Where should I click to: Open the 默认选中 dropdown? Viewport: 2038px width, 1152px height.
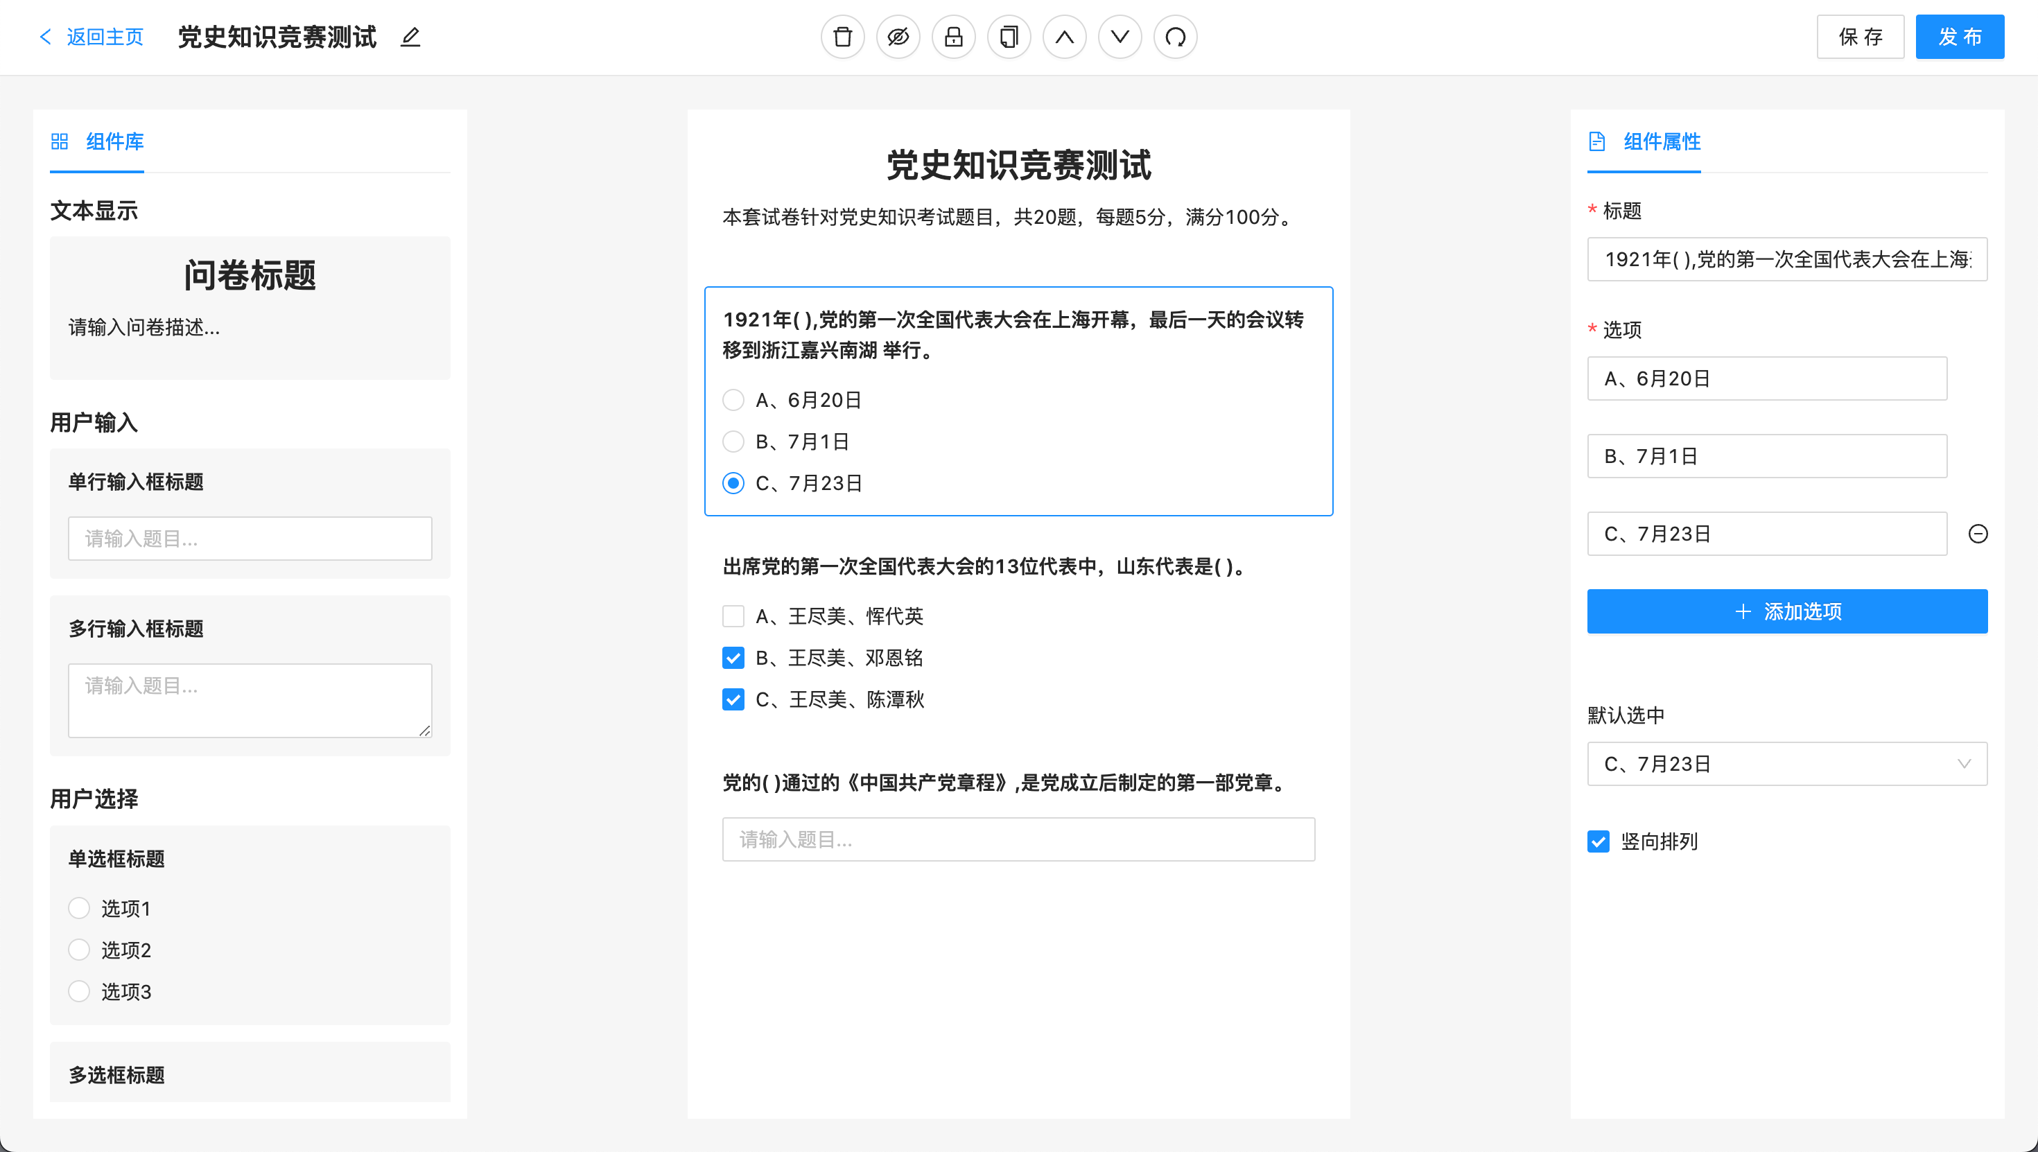coord(1786,764)
